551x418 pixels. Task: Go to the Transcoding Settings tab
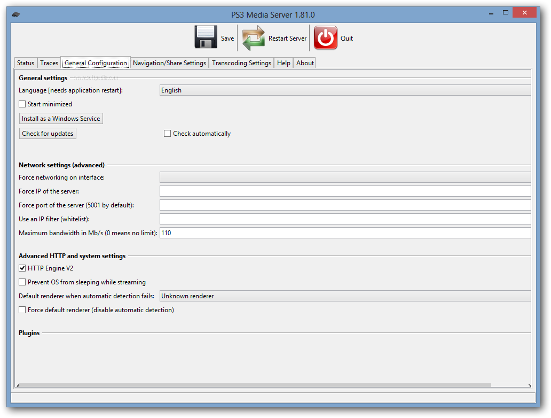click(x=241, y=63)
